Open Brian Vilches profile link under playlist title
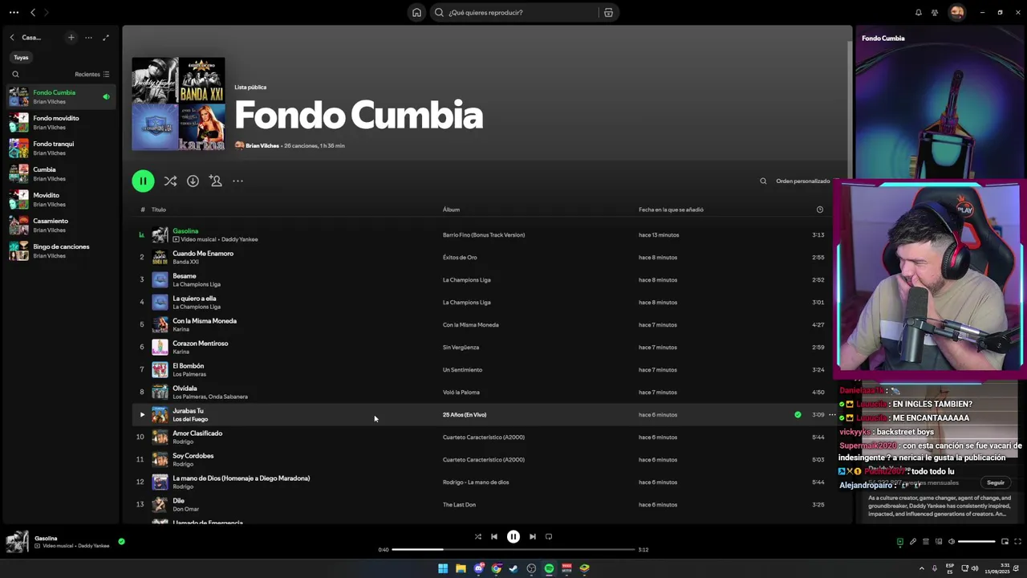This screenshot has width=1027, height=578. 262,145
